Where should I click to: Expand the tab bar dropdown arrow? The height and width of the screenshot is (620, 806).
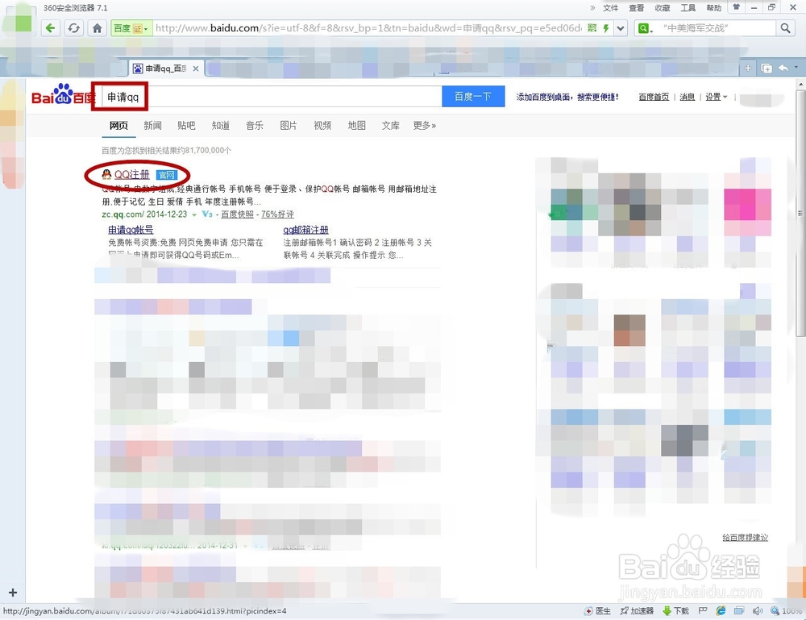click(x=796, y=68)
